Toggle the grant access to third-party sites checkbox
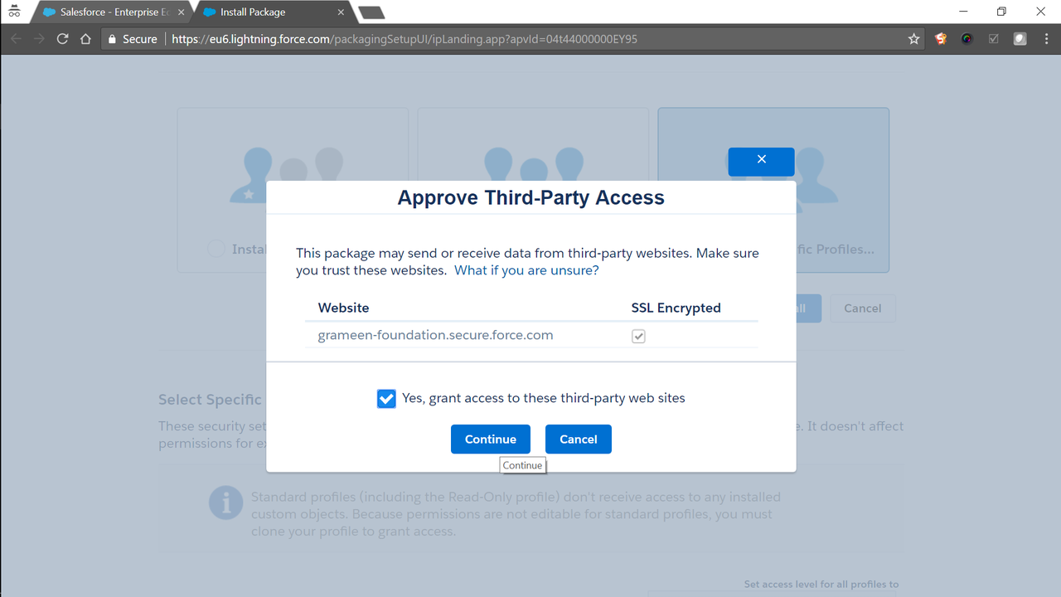 (386, 399)
